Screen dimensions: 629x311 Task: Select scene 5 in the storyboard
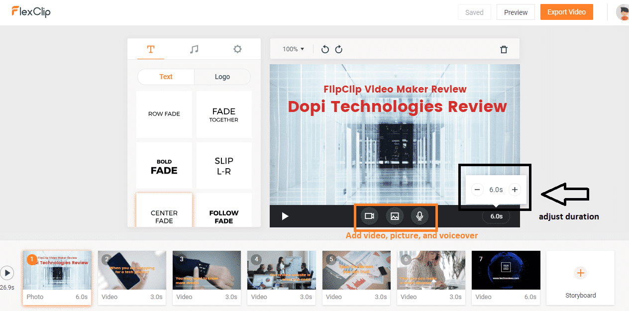tap(356, 270)
